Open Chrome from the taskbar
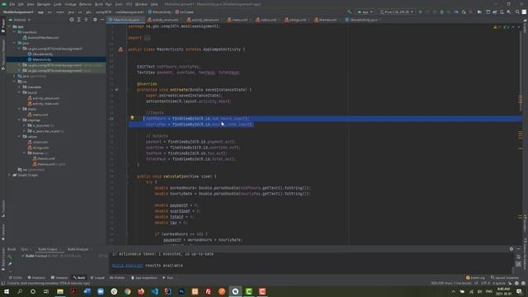This screenshot has width=528, height=297. pyautogui.click(x=127, y=291)
